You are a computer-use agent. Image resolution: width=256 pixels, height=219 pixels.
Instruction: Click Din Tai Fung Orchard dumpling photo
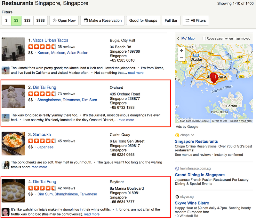[13, 96]
